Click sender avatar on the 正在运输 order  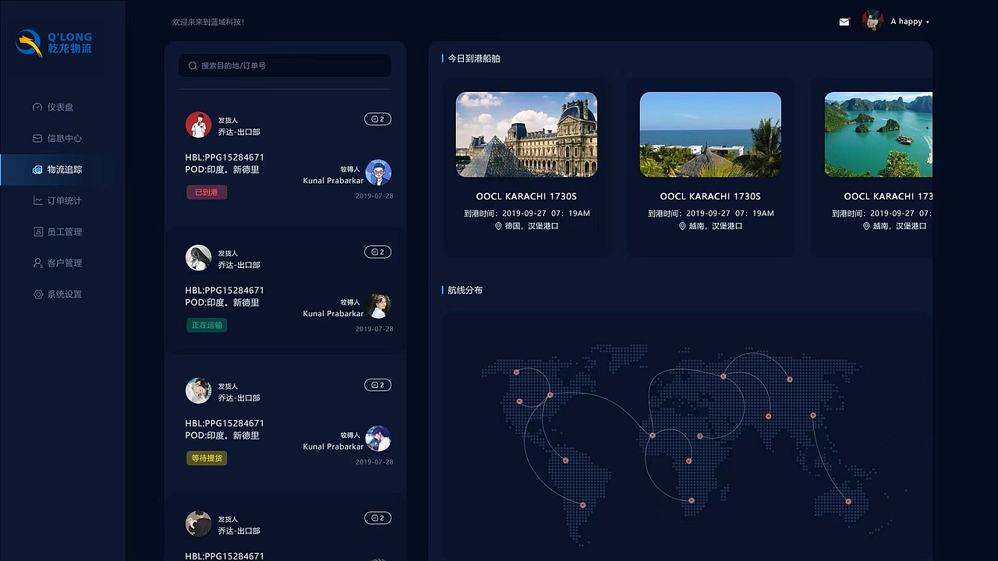coord(198,258)
